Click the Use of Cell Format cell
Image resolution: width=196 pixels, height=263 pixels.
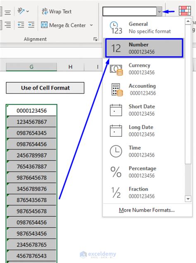[45, 88]
